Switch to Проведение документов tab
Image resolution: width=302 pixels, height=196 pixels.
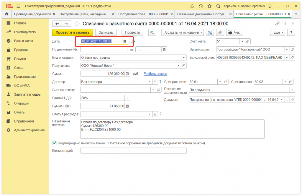coord(32,14)
